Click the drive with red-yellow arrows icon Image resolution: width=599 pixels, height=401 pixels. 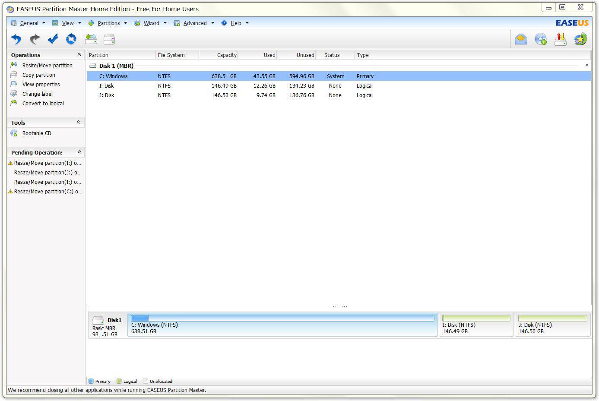click(x=561, y=39)
